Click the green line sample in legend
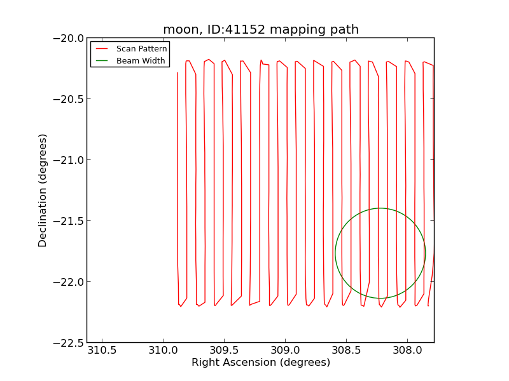Viewport: 509px width, 381px height. [x=102, y=60]
